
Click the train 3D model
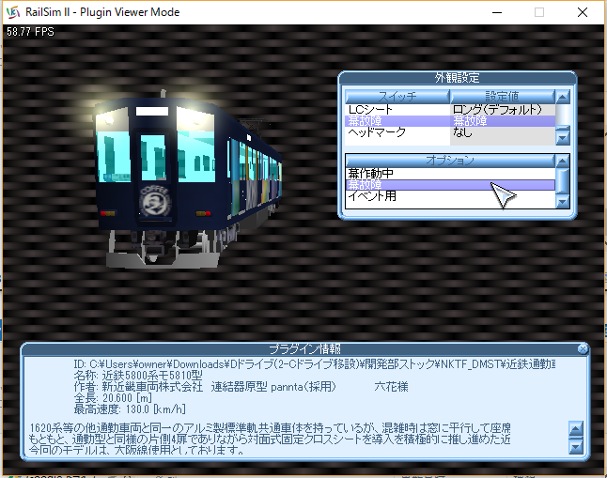(188, 178)
